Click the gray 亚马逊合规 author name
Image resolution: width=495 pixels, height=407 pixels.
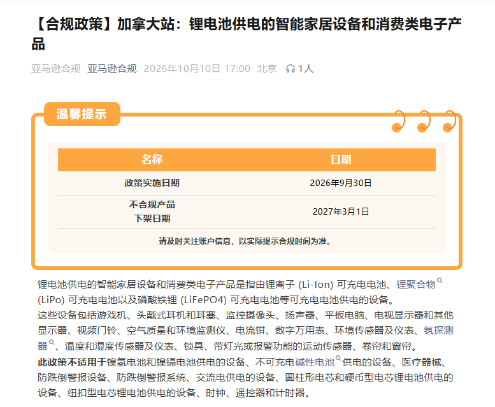tap(56, 68)
